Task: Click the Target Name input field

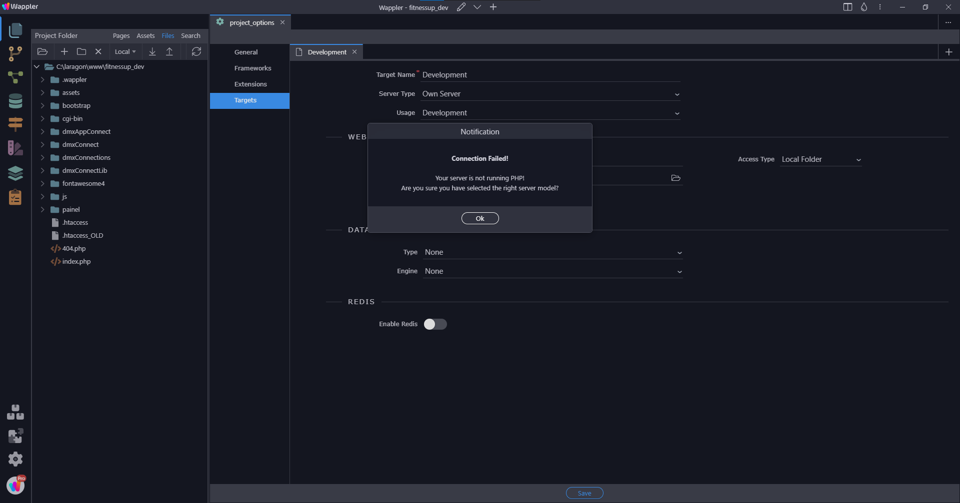Action: click(550, 75)
